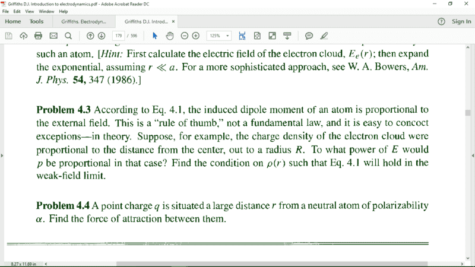Image resolution: width=475 pixels, height=267 pixels.
Task: Switch to the Home tab
Action: click(12, 21)
